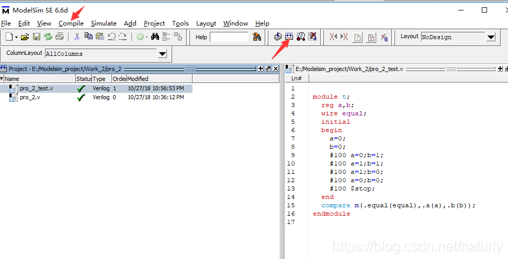
Task: Click the first red X bookmark icon
Action: tap(333, 37)
